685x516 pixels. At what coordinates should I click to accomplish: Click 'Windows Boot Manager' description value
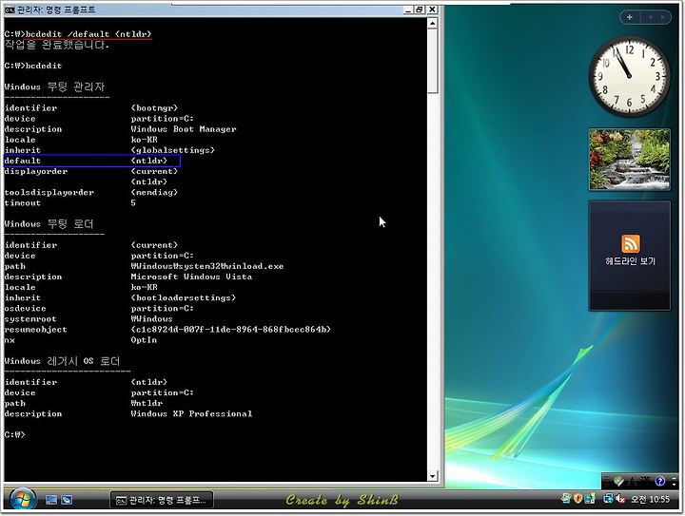pos(184,129)
